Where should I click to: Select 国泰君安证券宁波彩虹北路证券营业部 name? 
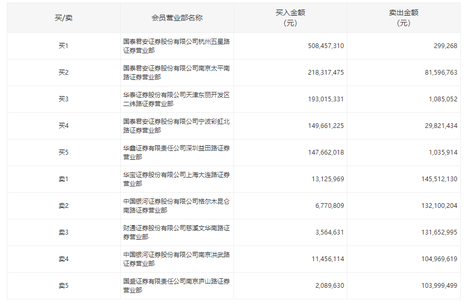click(x=176, y=126)
